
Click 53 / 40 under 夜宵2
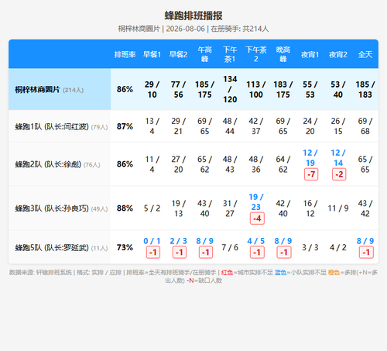tap(338, 89)
